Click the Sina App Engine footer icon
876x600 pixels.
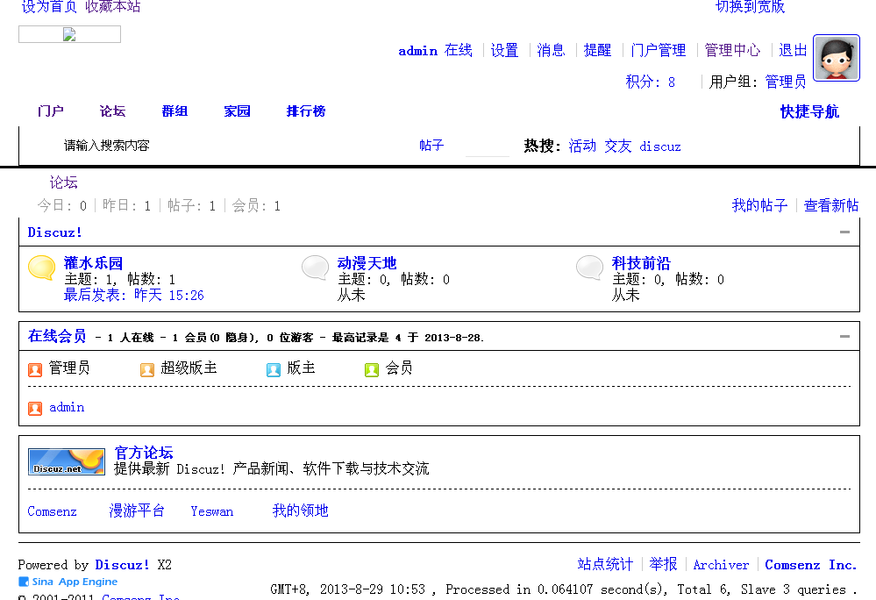point(23,581)
